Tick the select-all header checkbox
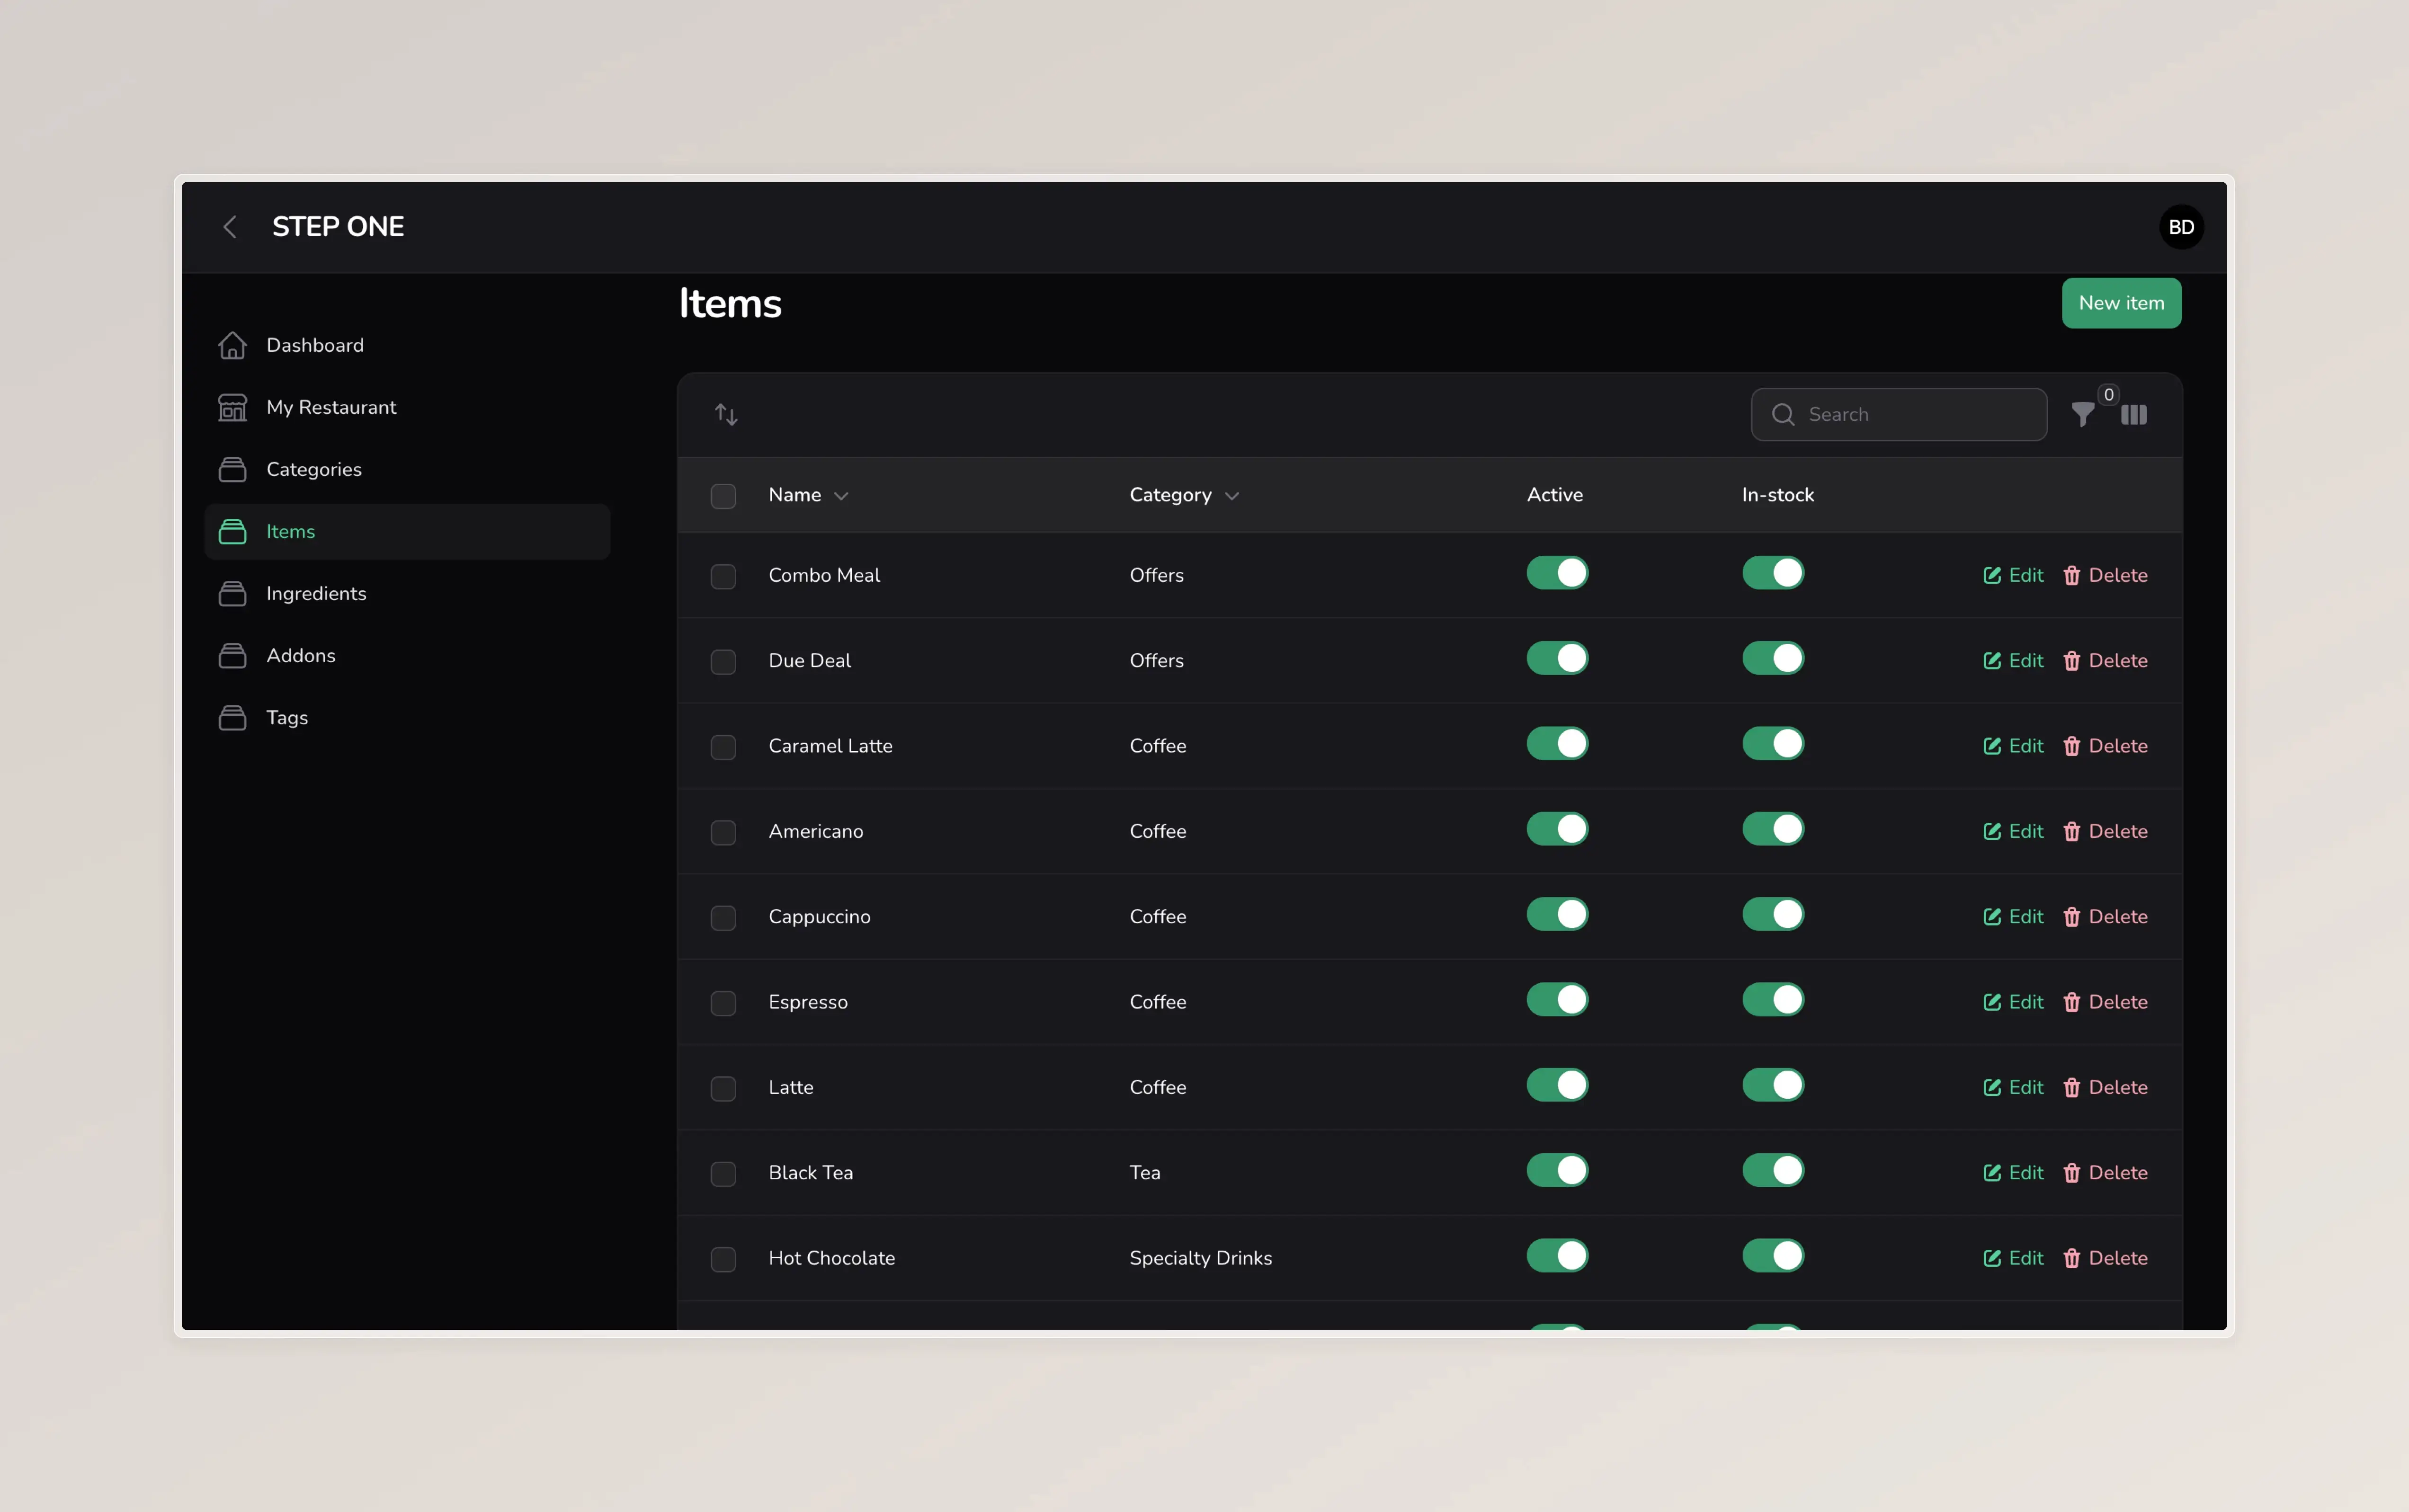This screenshot has height=1512, width=2409. point(723,496)
